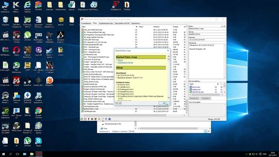Toggle Skyrim.esm checkbox in master files list
The width and height of the screenshot is (279, 157).
click(x=191, y=87)
